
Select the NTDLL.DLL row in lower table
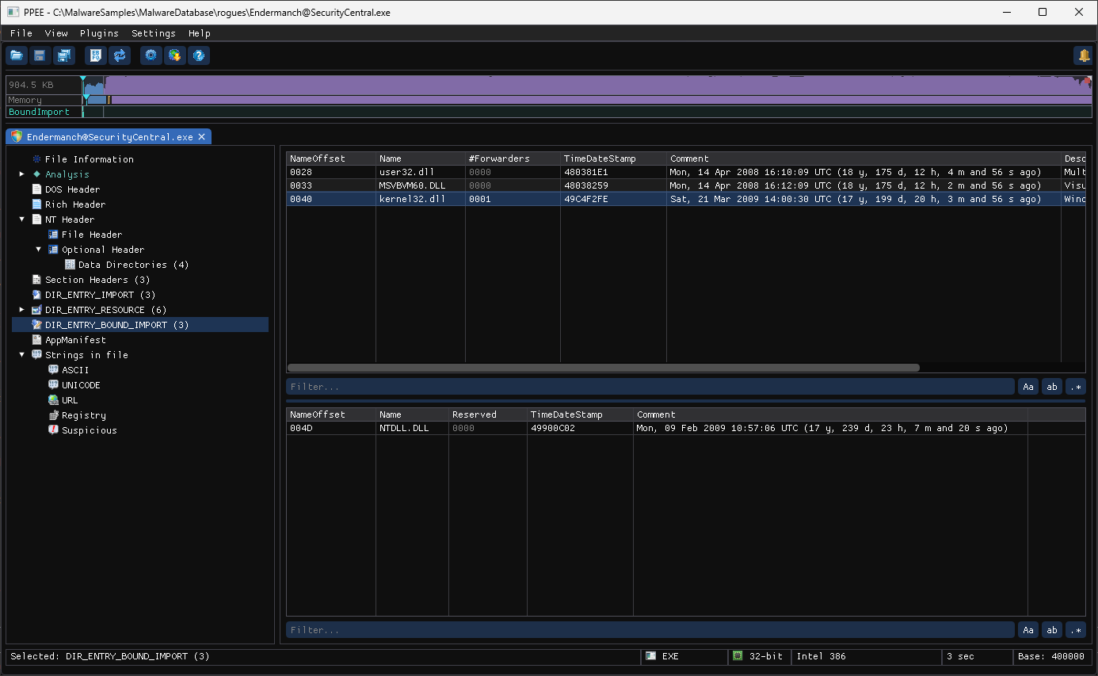(686, 428)
